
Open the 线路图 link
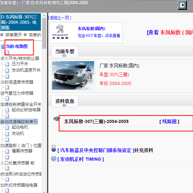(169, 122)
